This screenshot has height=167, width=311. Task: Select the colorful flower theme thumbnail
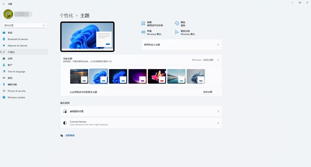click(x=157, y=76)
